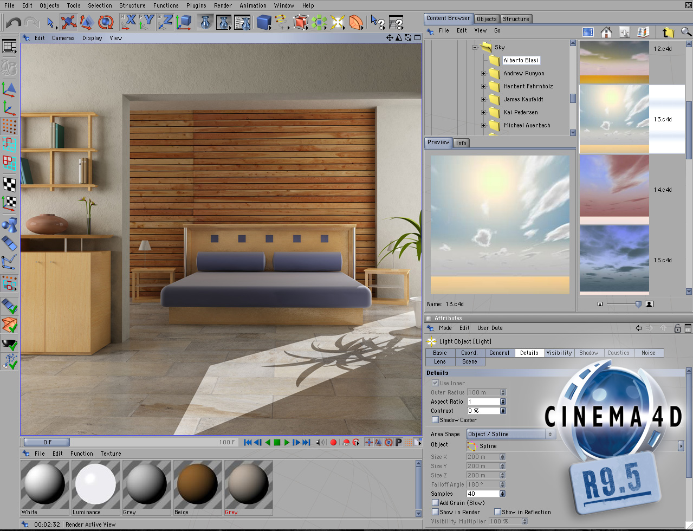Expand the Andrew Runyon folder
The height and width of the screenshot is (531, 693).
pyautogui.click(x=483, y=73)
